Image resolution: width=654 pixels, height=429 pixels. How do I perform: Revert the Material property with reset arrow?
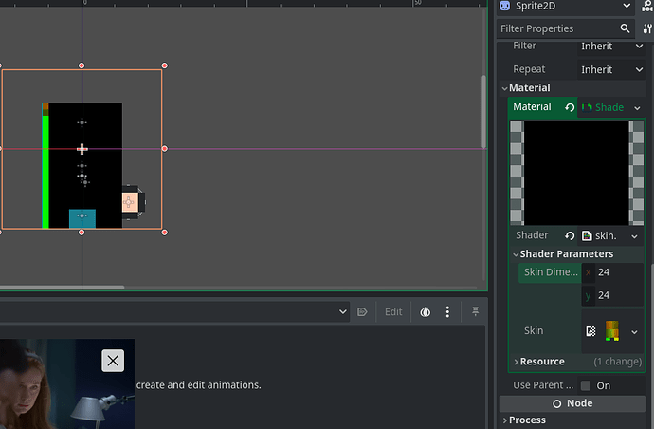click(x=570, y=107)
